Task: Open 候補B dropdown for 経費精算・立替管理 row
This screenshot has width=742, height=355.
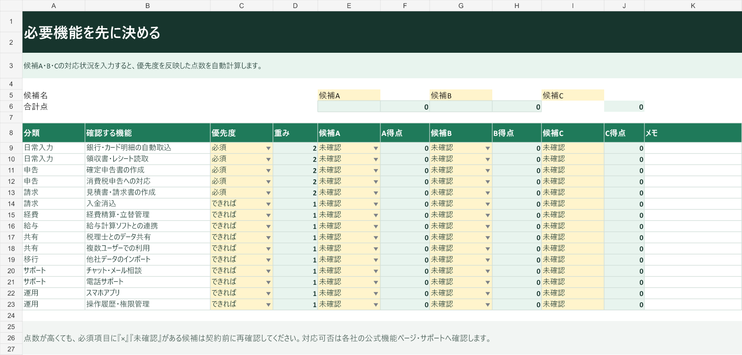Action: [x=487, y=215]
